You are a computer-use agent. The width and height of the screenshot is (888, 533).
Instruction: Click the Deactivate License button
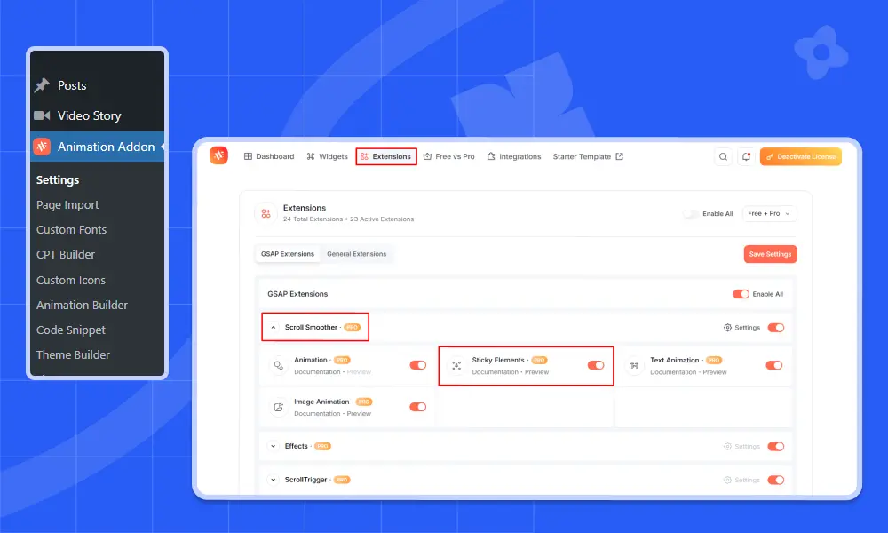[800, 156]
